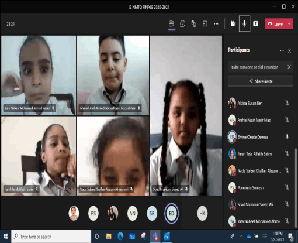Open the Microsoft Teams taskbar icon
Screen dimensions: 298x243
155,237
